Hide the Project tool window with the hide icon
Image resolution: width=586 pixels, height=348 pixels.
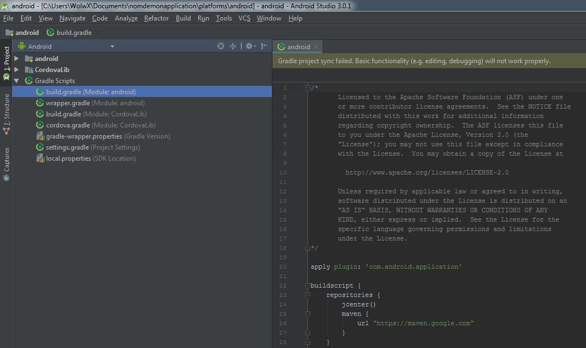(x=265, y=47)
